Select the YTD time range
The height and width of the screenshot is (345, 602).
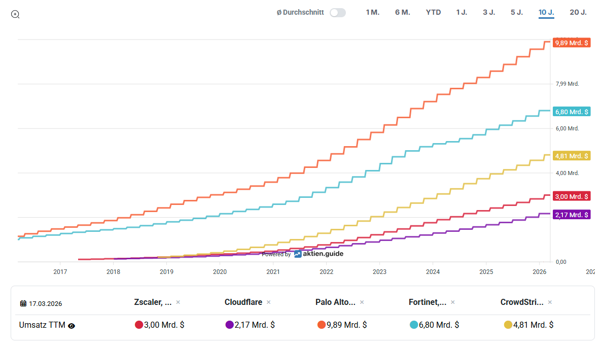tap(433, 12)
